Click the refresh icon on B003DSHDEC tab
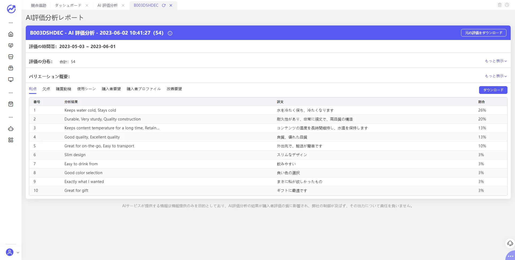515x260 pixels. point(164,5)
